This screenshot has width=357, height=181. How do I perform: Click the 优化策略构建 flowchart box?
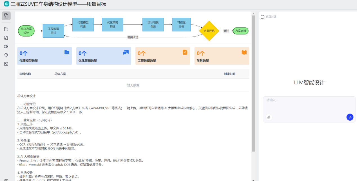coord(113,24)
